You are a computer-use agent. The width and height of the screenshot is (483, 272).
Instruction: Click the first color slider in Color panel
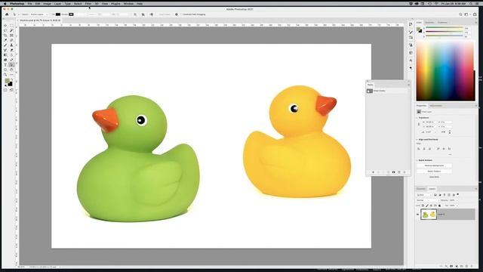click(445, 28)
